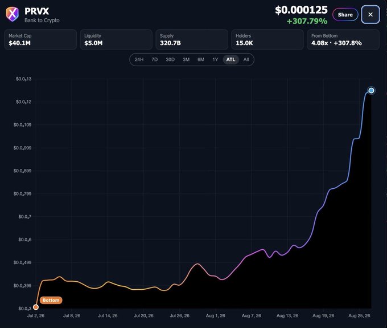The width and height of the screenshot is (387, 328).
Task: Click the From Bottom 4.08x card
Action: click(343, 39)
